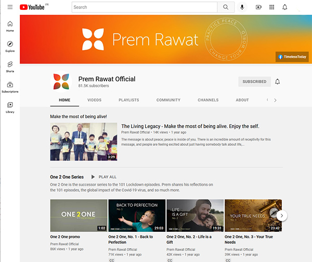Open Shorts from the sidebar

(x=10, y=67)
